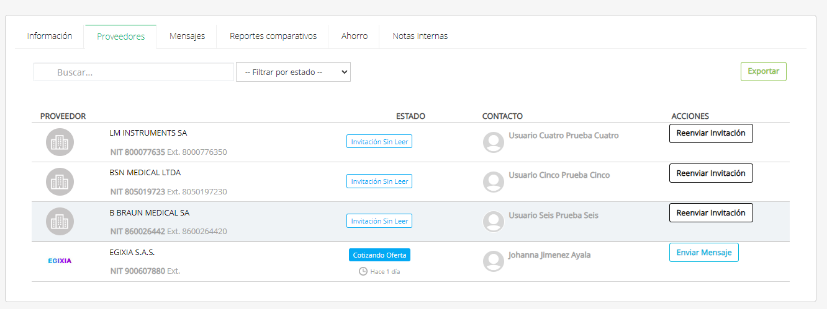This screenshot has height=309, width=827.
Task: Open the Notas Internas tab
Action: (x=420, y=36)
